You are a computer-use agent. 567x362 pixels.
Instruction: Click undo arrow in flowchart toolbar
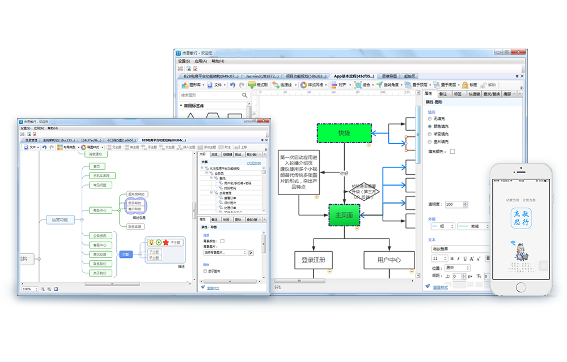point(232,85)
